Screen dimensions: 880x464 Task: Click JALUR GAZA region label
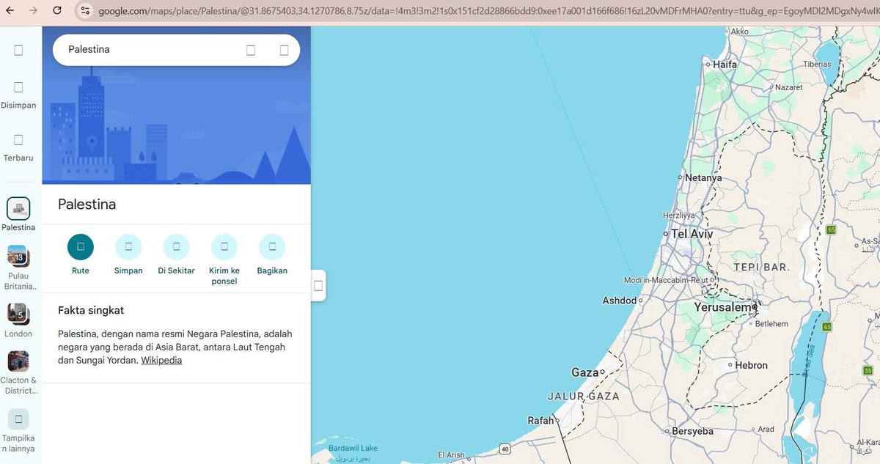coord(583,396)
